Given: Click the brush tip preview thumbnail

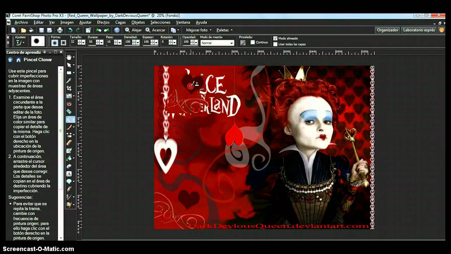Looking at the screenshot, I should [38, 41].
